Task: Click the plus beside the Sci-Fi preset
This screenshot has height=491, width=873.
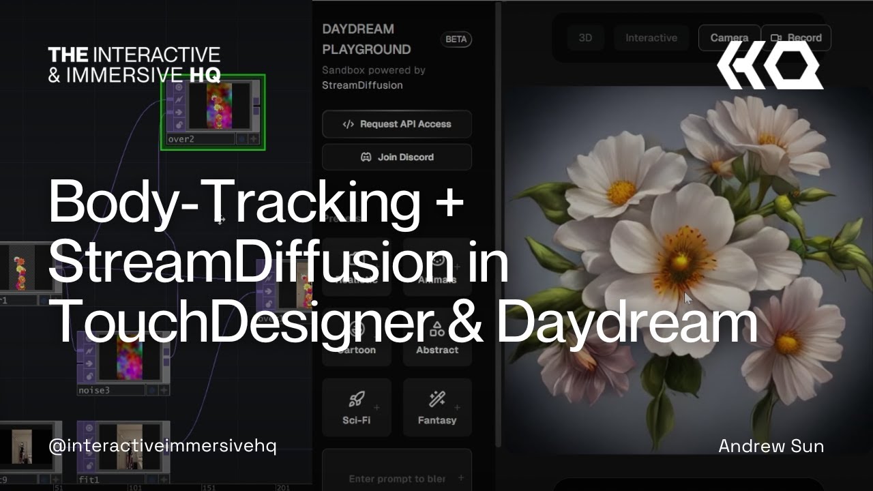Action: 377,408
